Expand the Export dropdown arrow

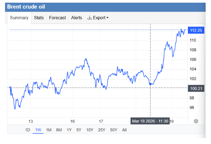coord(107,18)
